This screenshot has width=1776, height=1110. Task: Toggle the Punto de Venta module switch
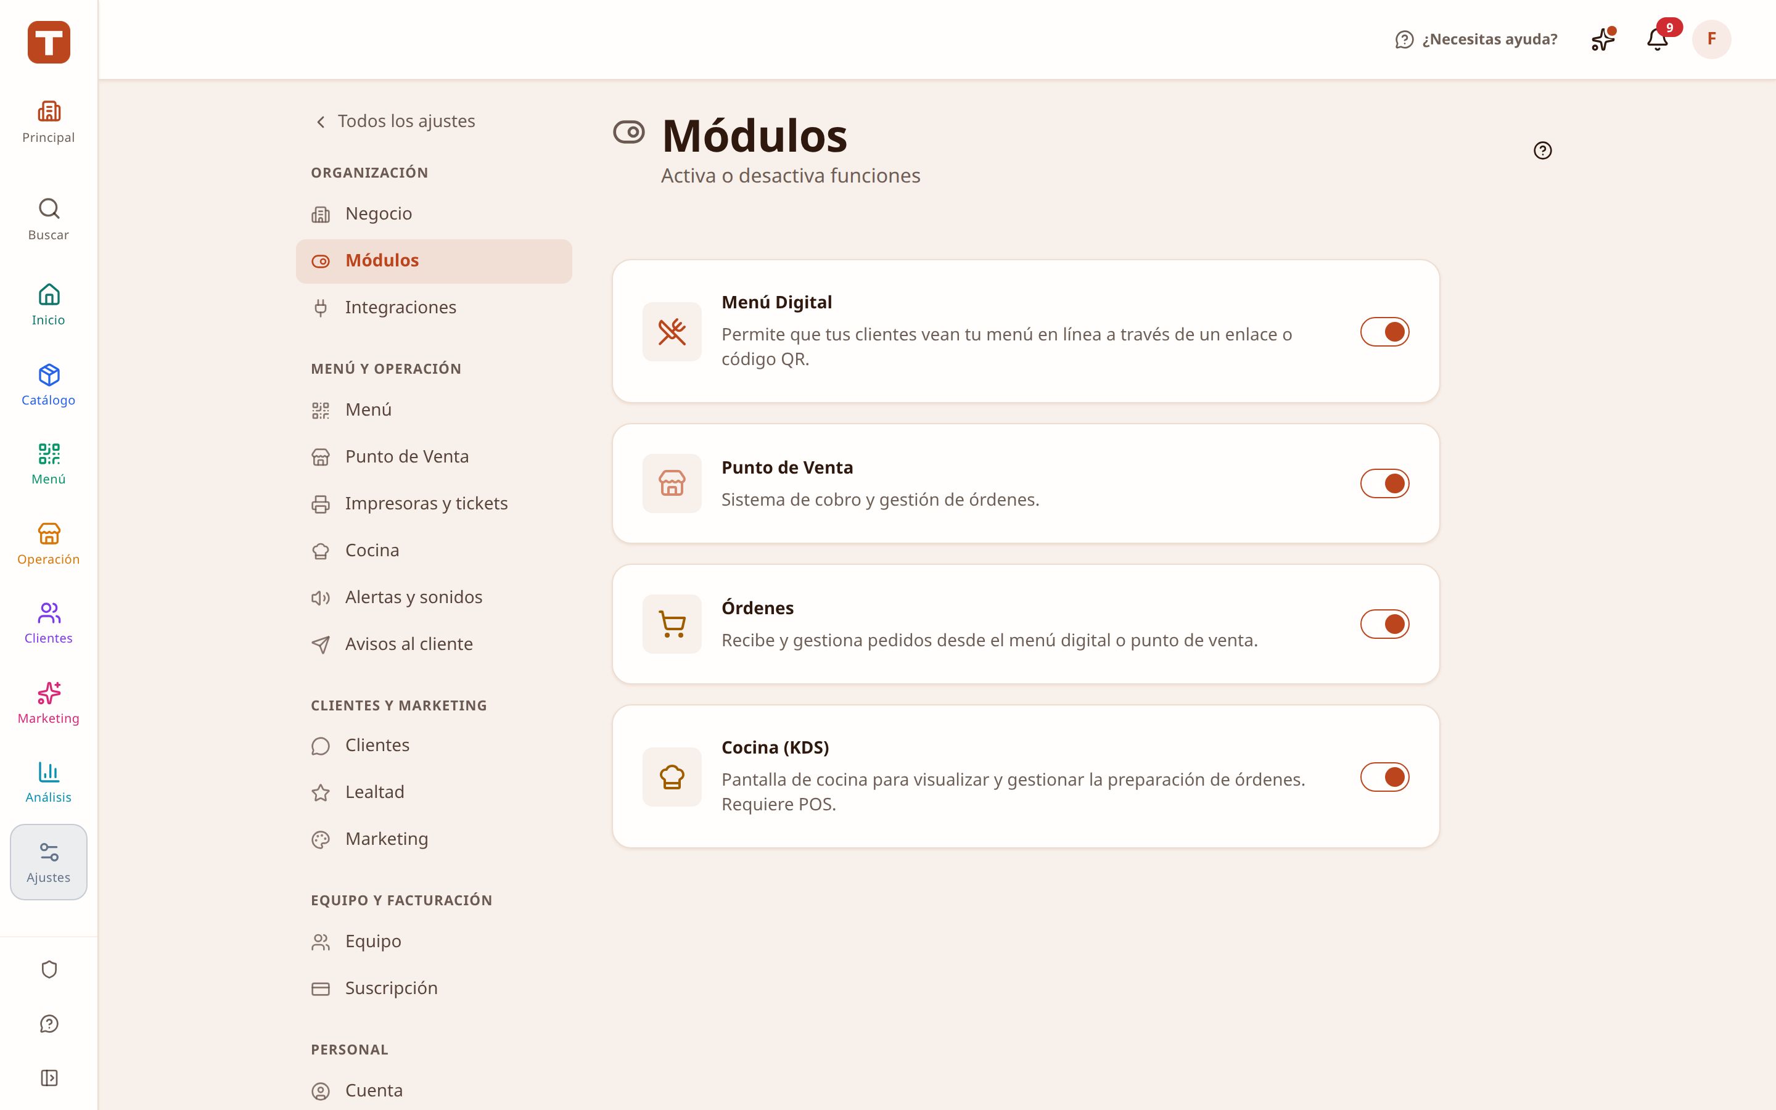pyautogui.click(x=1385, y=484)
